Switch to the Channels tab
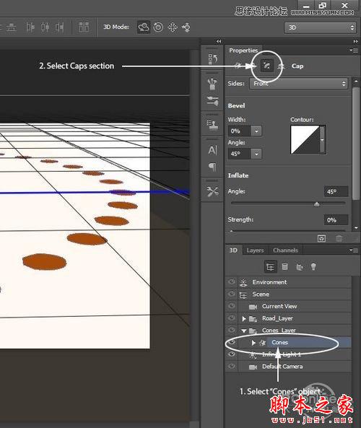The image size is (361, 428). click(286, 250)
